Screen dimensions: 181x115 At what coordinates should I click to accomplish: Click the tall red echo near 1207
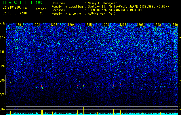point(129,85)
